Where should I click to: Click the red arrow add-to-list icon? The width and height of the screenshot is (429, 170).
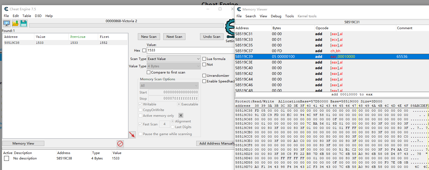[132, 135]
